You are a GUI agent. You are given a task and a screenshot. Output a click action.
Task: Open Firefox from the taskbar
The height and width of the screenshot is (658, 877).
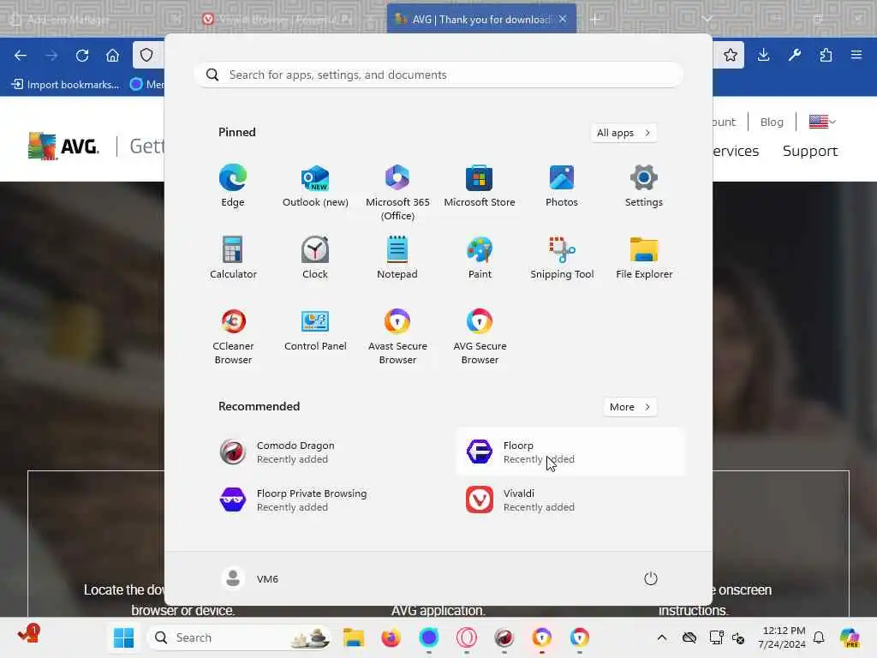pos(391,637)
